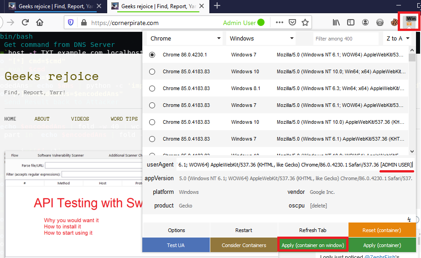Click the Filter among 400 search field
The image size is (421, 258).
(x=345, y=39)
